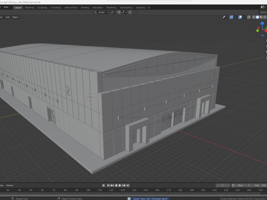Image resolution: width=267 pixels, height=200 pixels.
Task: Click the 3D cursor on the building
Action: click(90, 97)
